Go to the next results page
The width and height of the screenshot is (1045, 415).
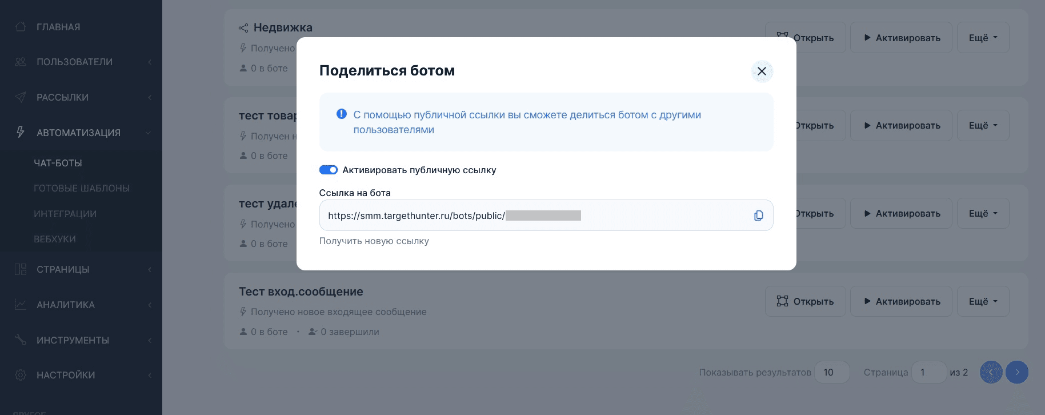(x=1016, y=372)
